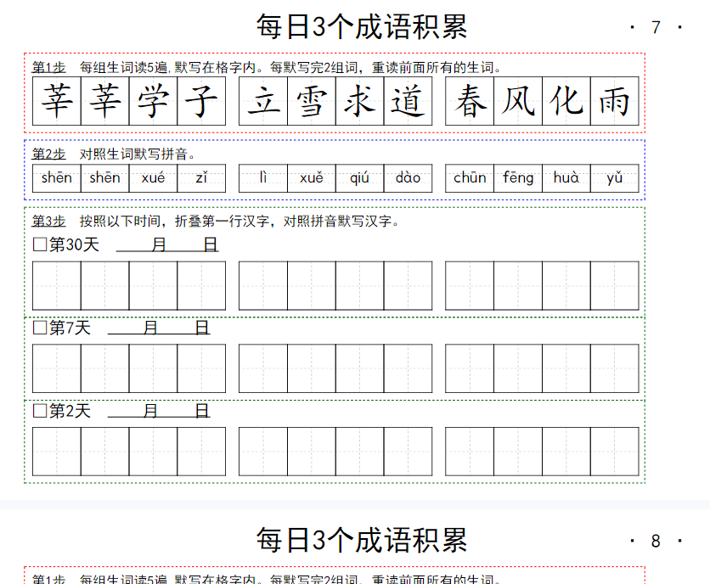Image resolution: width=710 pixels, height=584 pixels.
Task: Click page number 7 in the header
Action: (x=656, y=27)
